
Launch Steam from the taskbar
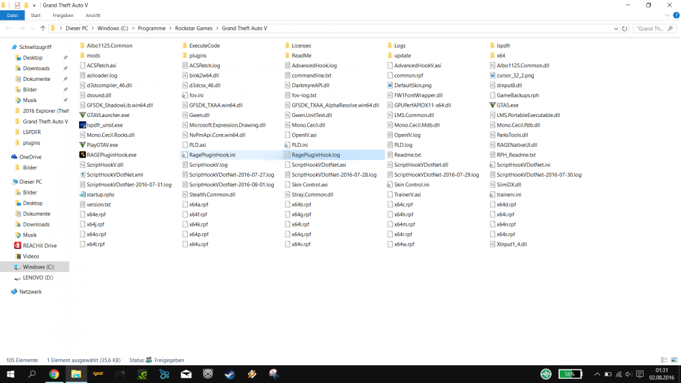(x=229, y=374)
